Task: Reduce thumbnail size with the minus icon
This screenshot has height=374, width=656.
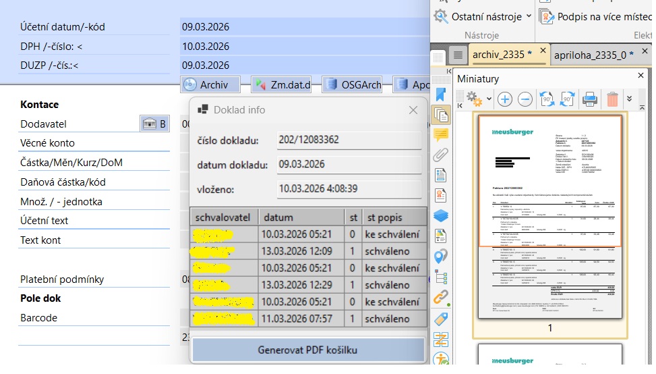Action: 525,100
